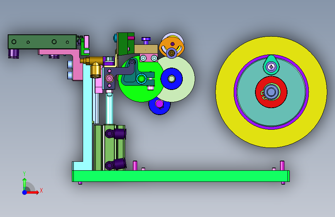Click the red X axis arrow of the triad
335x217 pixels.
33,192
